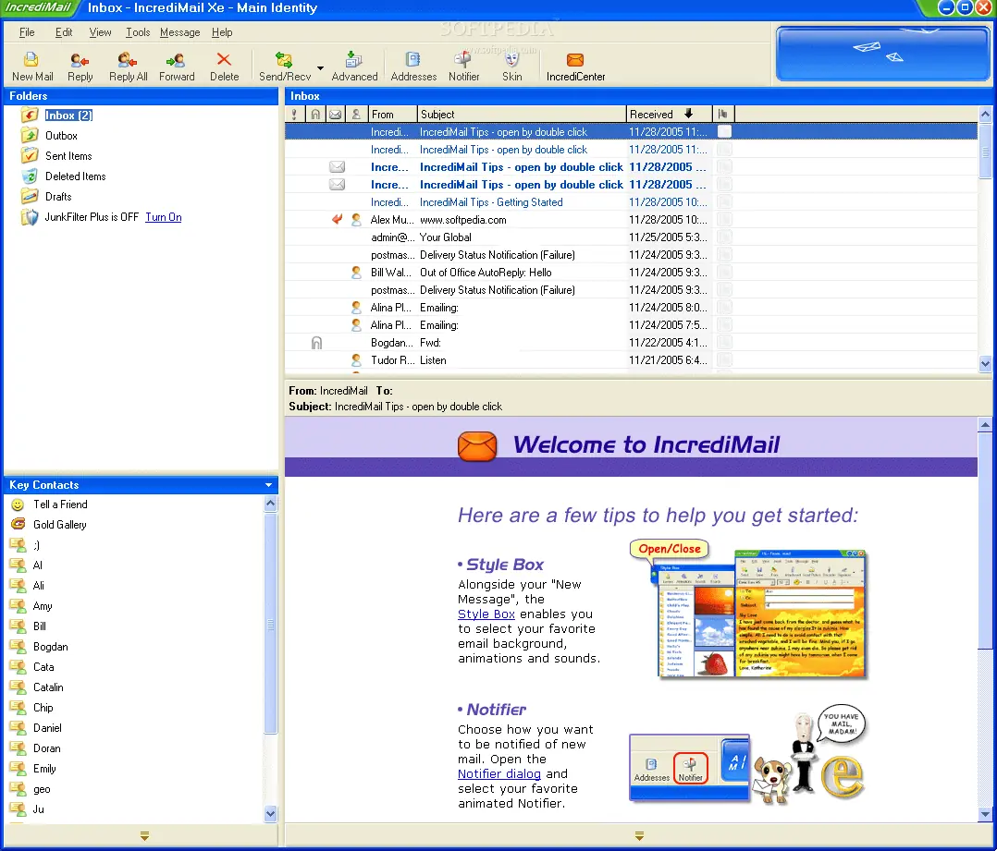
Task: Sort messages by From column
Action: pyautogui.click(x=392, y=115)
